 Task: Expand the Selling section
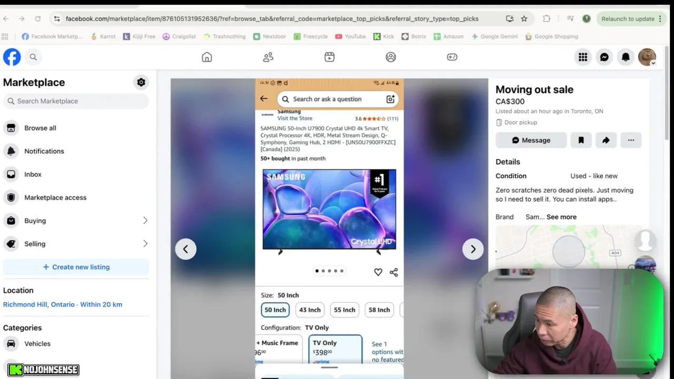click(x=76, y=244)
